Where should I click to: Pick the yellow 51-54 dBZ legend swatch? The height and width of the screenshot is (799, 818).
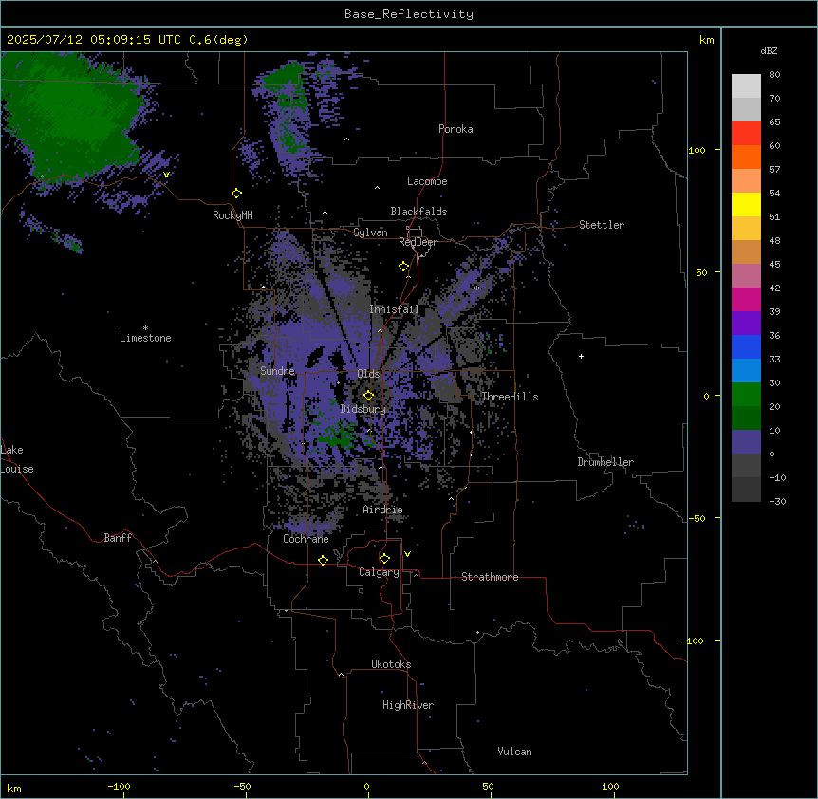pos(746,204)
